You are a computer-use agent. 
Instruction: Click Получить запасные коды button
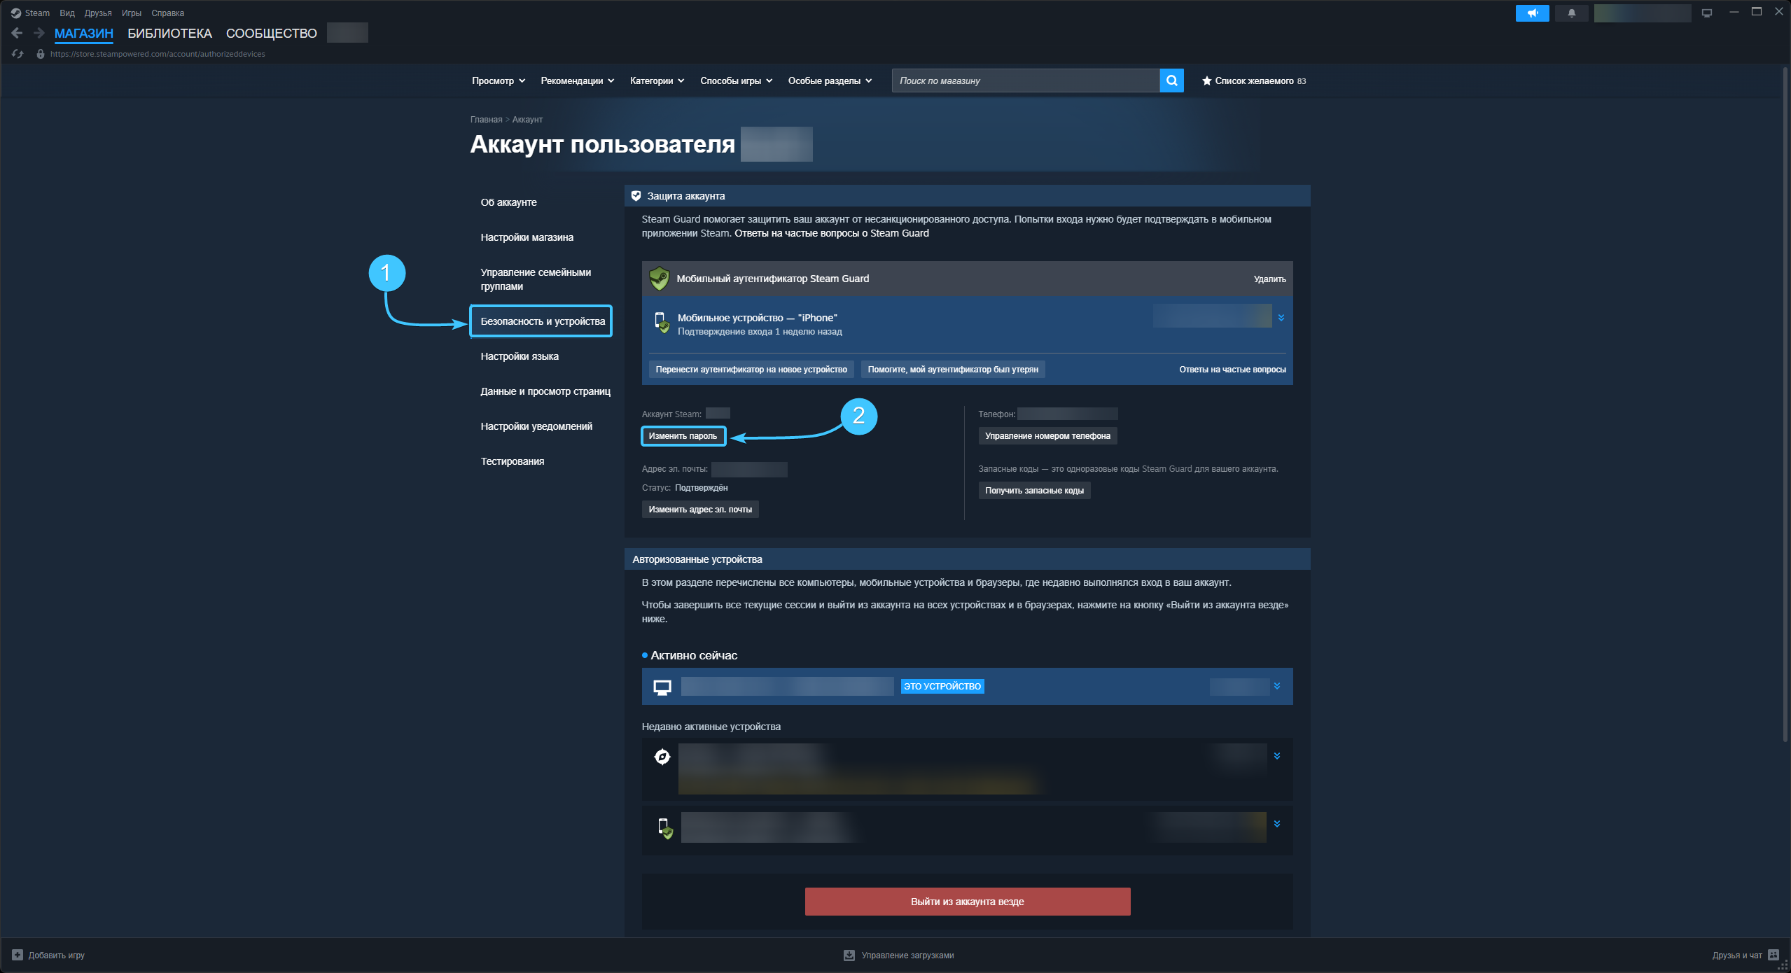(x=1033, y=491)
